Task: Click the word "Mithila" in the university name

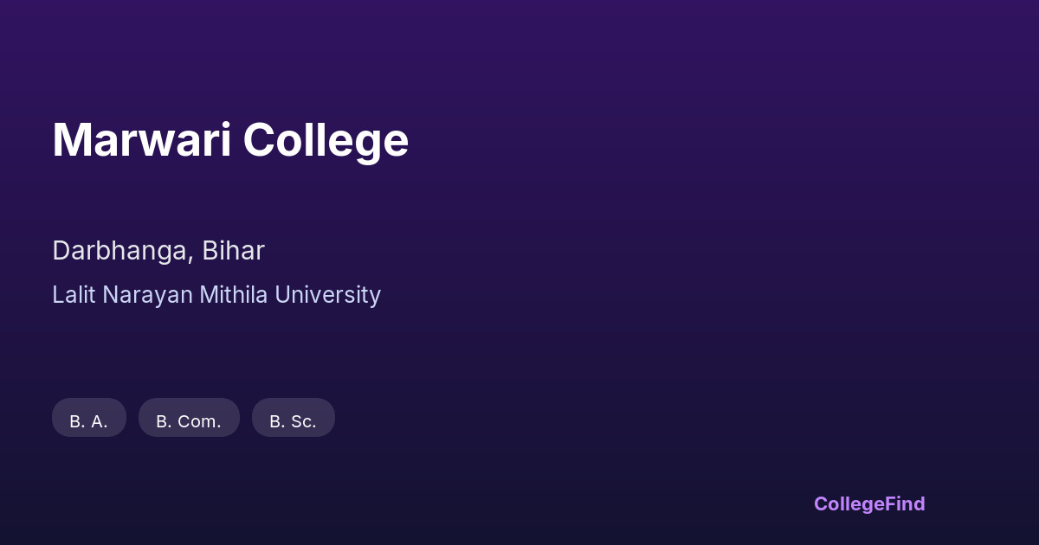Action: (x=235, y=295)
